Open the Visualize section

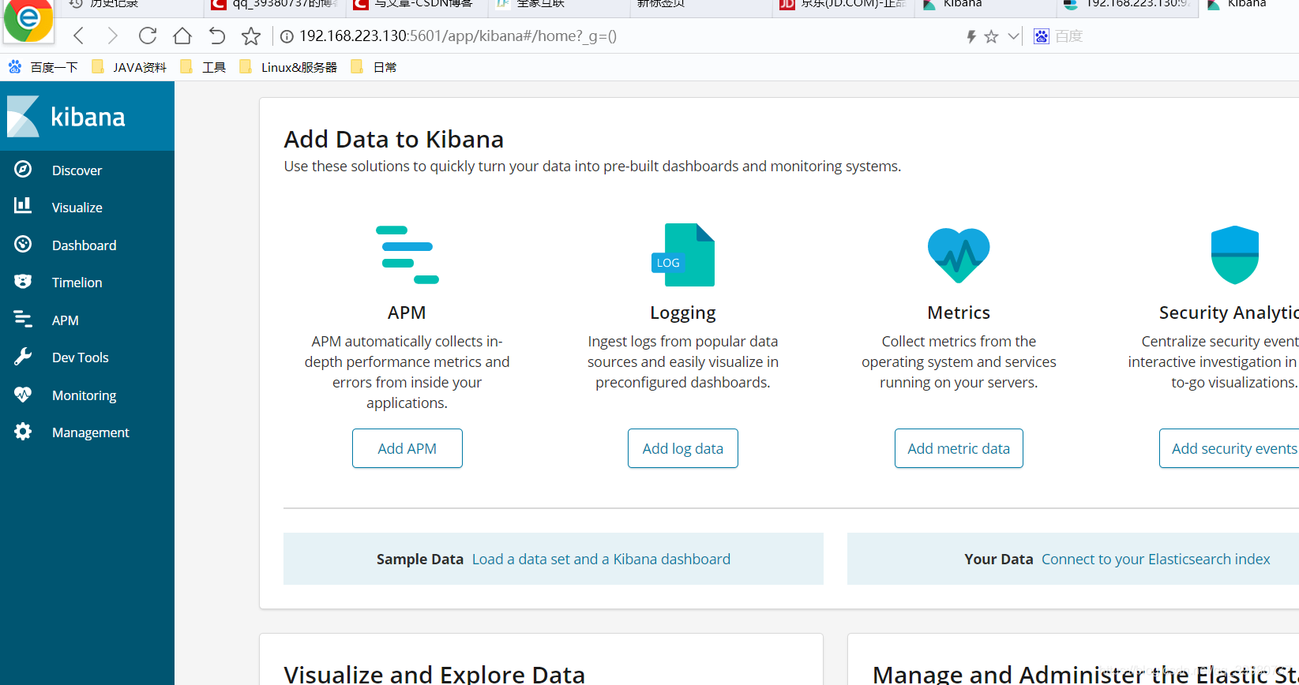pyautogui.click(x=77, y=208)
